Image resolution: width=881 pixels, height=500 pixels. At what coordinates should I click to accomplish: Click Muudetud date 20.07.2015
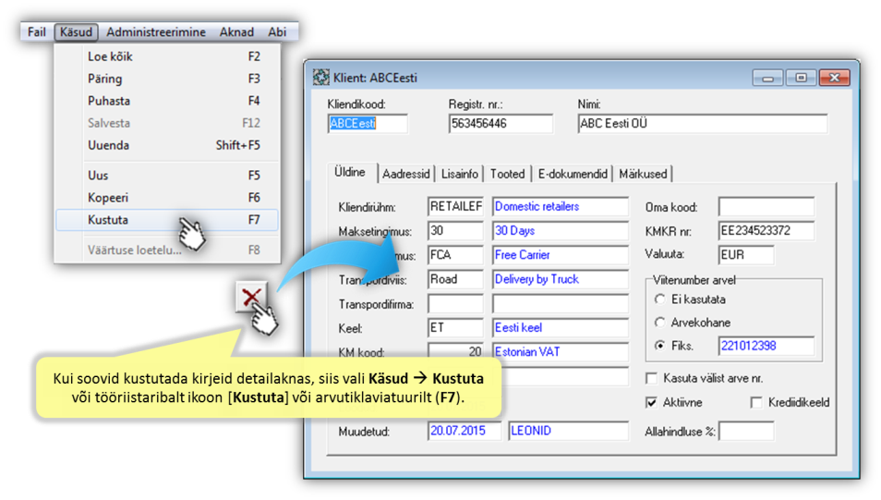465,432
